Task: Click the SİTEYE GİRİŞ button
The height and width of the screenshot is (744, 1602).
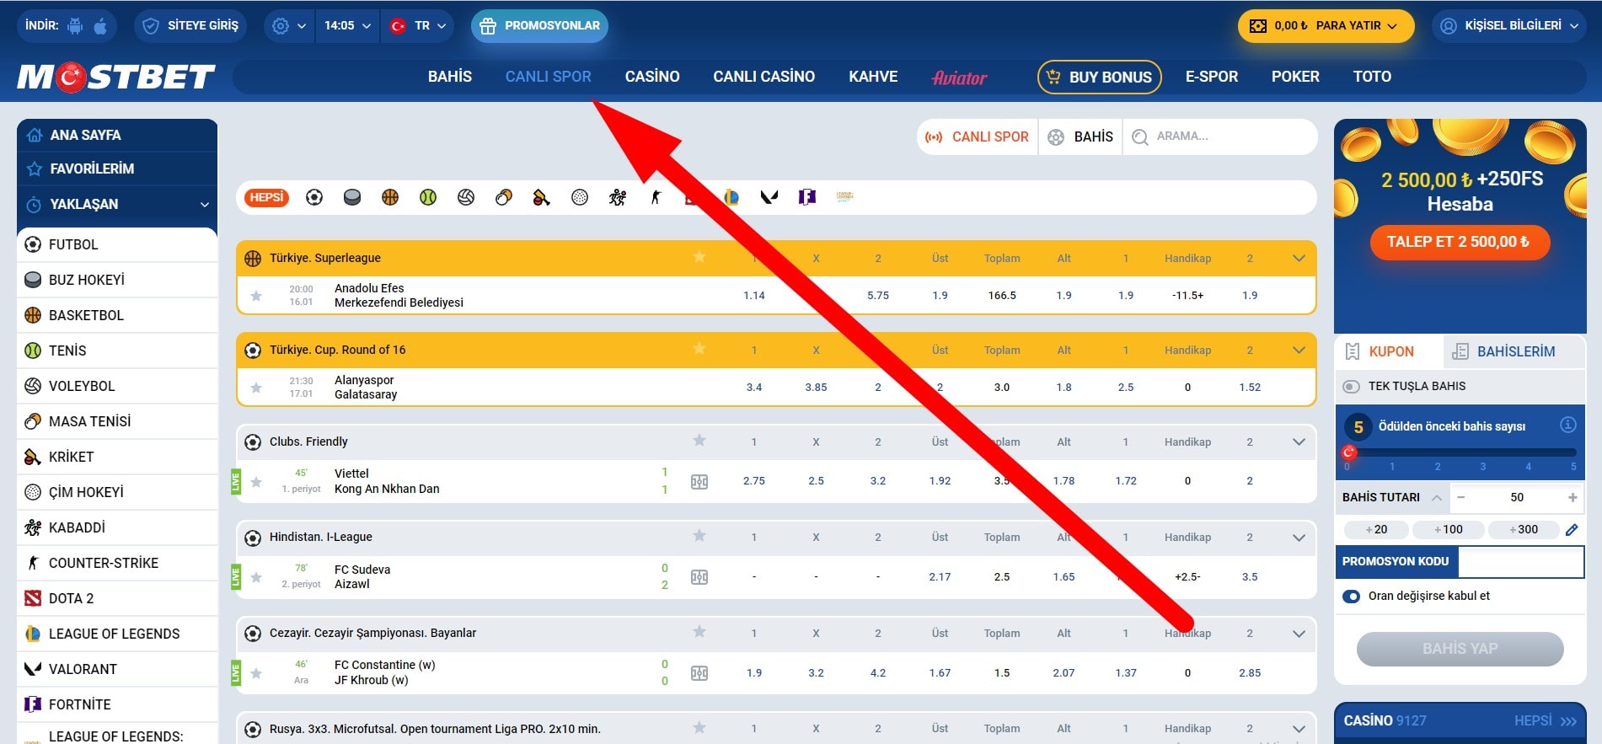Action: pos(190,26)
